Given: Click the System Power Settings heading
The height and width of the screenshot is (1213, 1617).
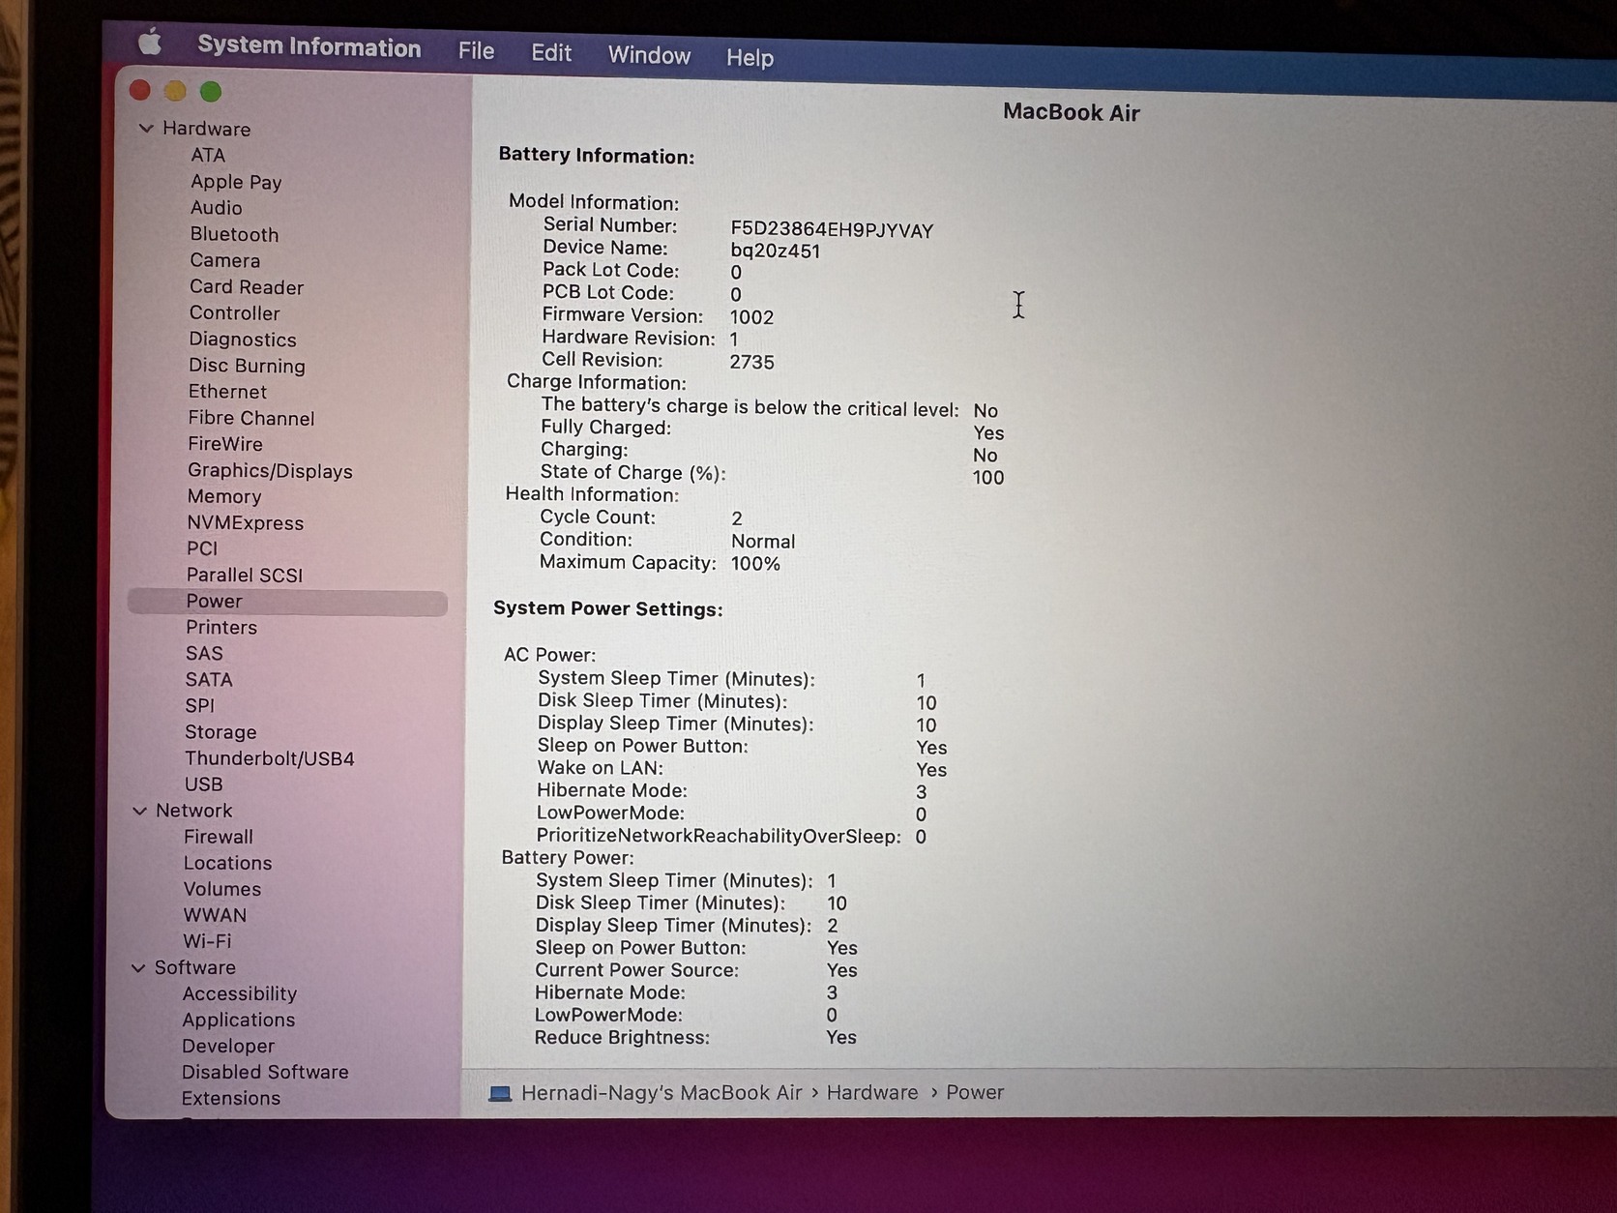Looking at the screenshot, I should (608, 608).
